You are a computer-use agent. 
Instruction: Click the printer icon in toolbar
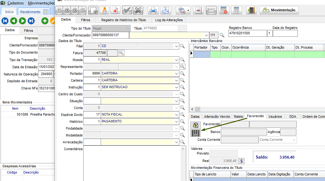[153, 10]
